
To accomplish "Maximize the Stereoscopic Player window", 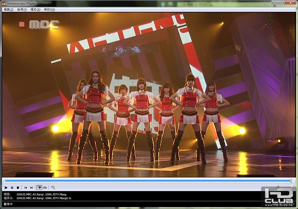I will 282,3.
